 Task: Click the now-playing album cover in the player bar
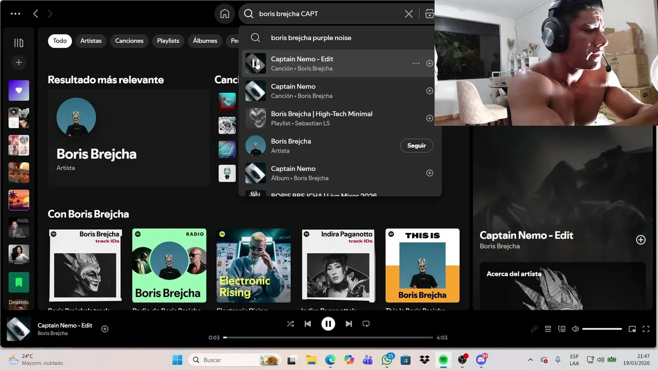coord(19,329)
